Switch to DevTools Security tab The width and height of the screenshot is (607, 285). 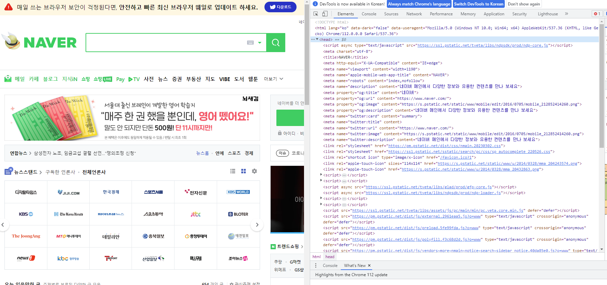pos(519,14)
